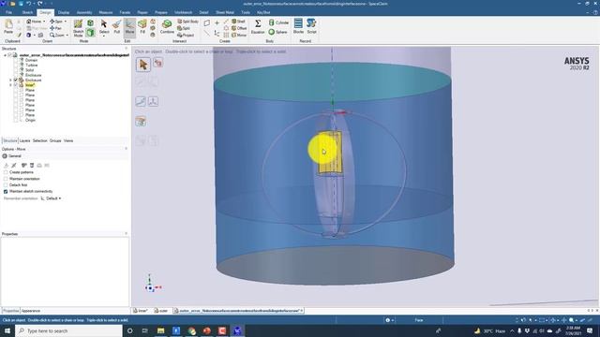Switch to the Repair ribbon tab
The width and height of the screenshot is (600, 337).
[142, 12]
